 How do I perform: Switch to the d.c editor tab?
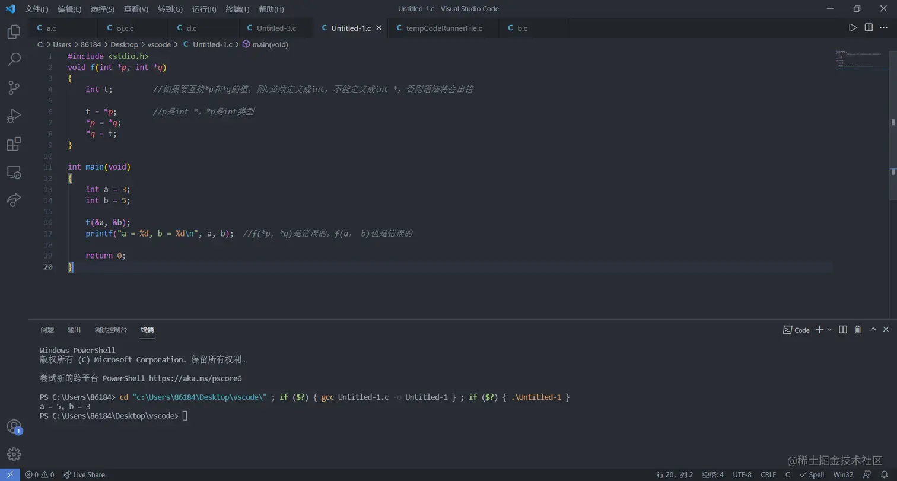[203, 28]
